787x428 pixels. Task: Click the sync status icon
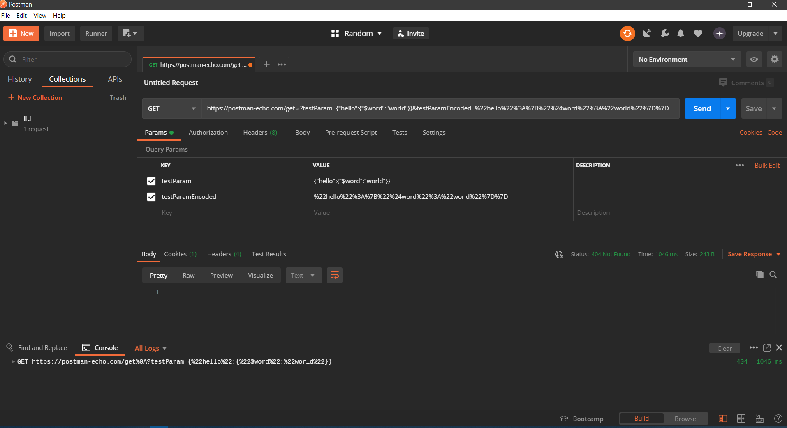627,33
